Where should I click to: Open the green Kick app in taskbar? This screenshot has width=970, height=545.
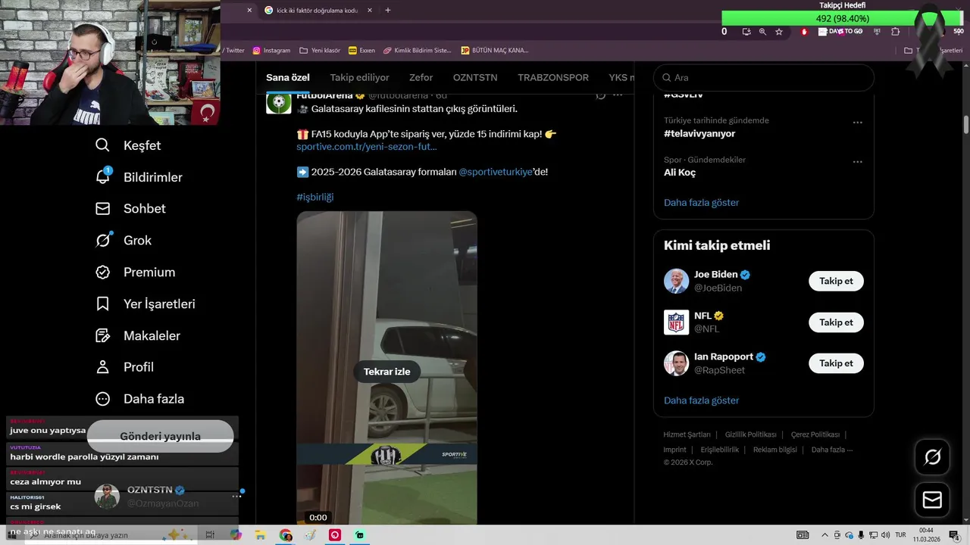[360, 535]
